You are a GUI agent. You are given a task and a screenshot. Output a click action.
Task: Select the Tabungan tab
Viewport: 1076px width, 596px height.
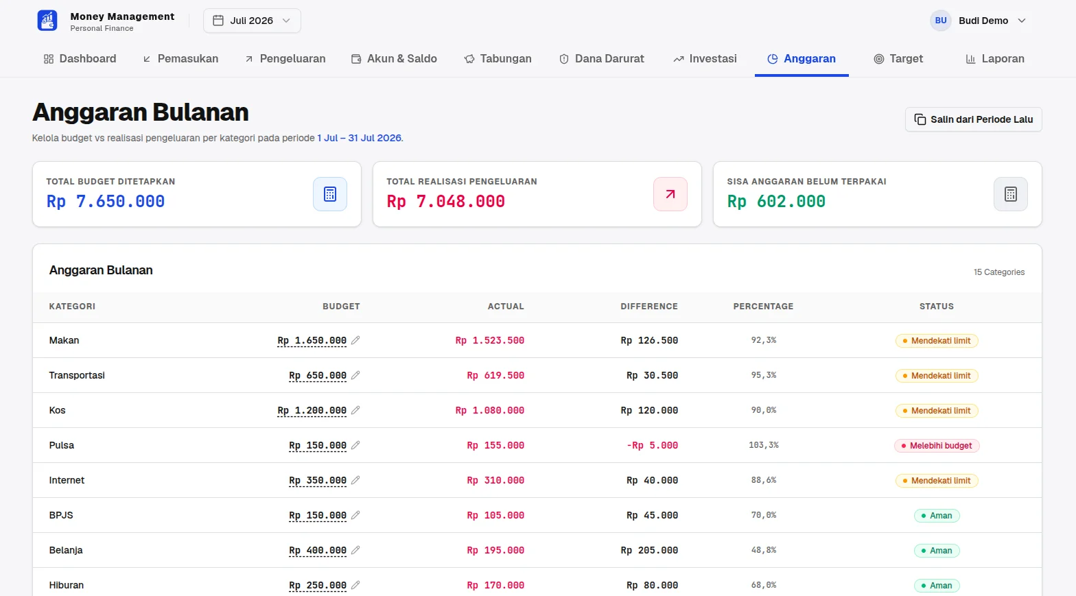point(498,59)
